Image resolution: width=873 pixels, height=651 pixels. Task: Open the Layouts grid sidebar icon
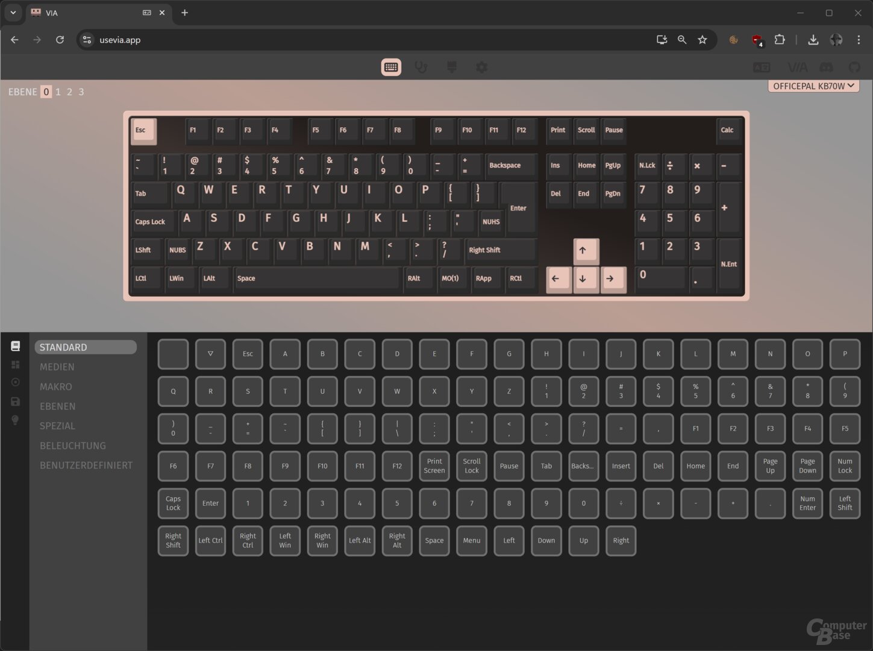16,365
